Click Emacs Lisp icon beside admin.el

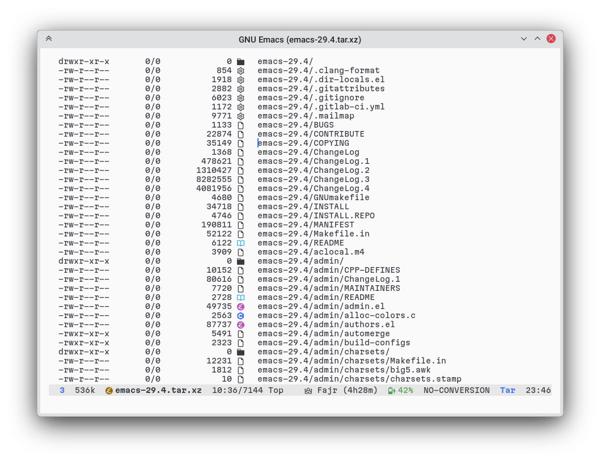coord(241,307)
